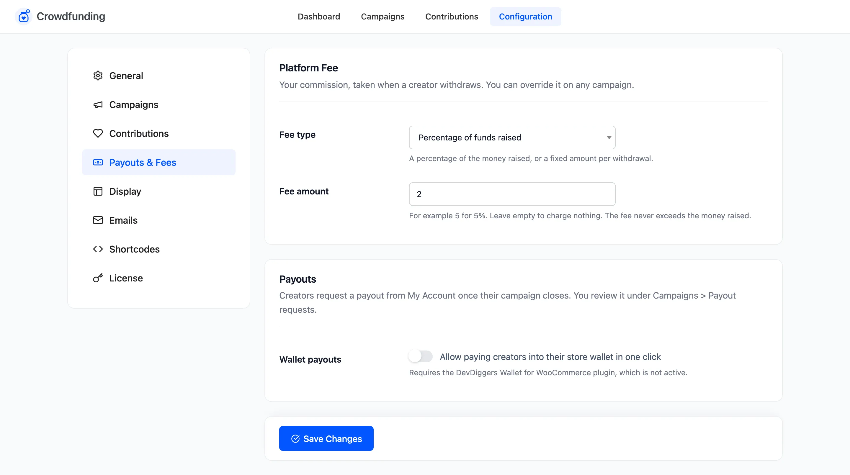
Task: Save the changes with Save Changes button
Action: [x=326, y=438]
